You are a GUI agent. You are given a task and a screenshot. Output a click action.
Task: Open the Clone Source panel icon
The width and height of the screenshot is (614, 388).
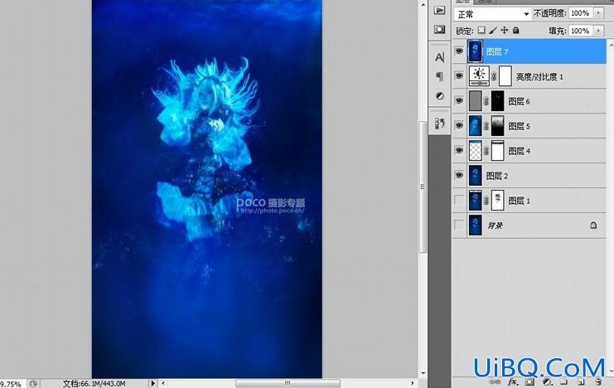pyautogui.click(x=439, y=124)
